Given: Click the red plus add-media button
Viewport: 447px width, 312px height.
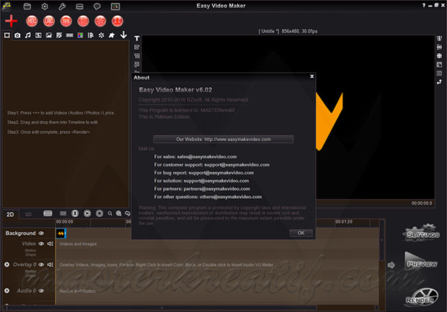Looking at the screenshot, I should tap(11, 21).
